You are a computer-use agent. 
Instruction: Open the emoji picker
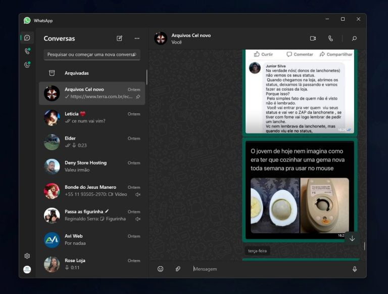click(160, 269)
